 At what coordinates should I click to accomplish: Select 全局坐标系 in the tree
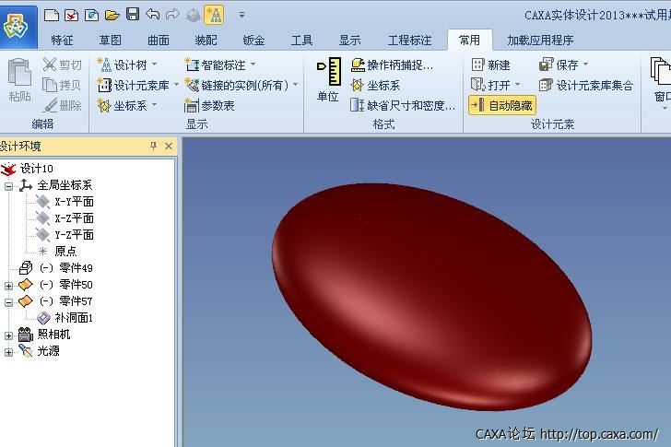tap(65, 185)
